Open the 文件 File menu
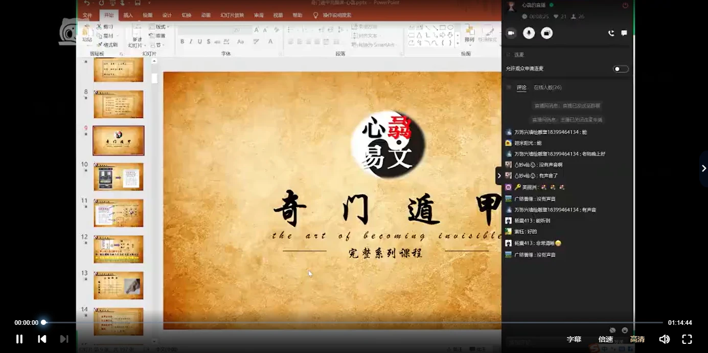Image resolution: width=708 pixels, height=353 pixels. [x=87, y=15]
